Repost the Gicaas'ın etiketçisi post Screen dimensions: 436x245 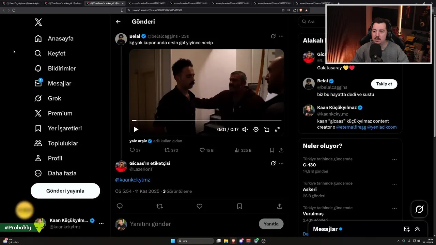click(x=159, y=206)
